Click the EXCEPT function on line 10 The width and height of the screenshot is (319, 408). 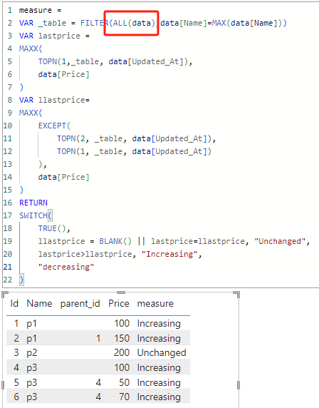(x=52, y=126)
